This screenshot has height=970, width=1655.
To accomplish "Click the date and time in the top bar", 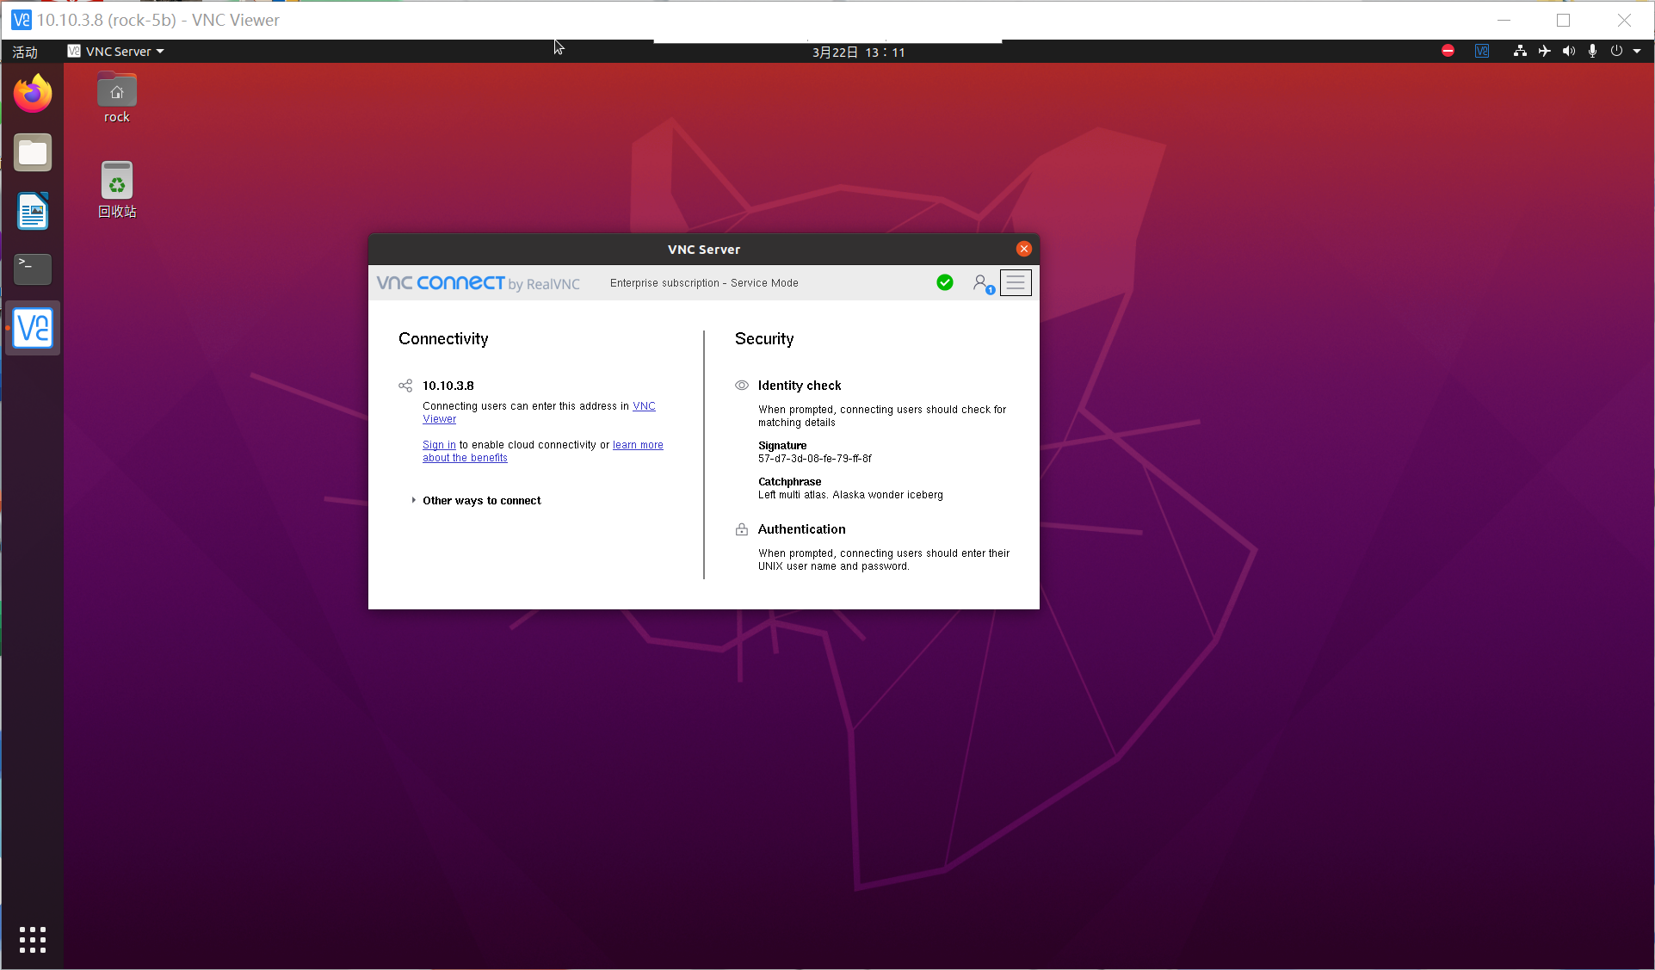I will point(857,52).
